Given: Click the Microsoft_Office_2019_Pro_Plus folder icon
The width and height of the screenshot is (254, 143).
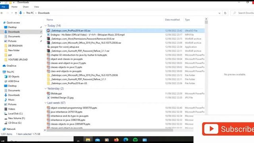Looking at the screenshot, I should [48, 75].
